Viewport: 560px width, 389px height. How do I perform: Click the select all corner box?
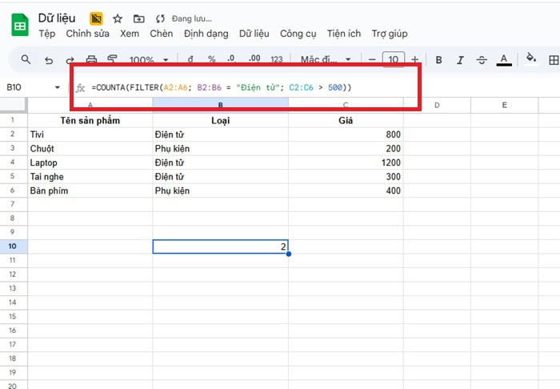[14, 105]
